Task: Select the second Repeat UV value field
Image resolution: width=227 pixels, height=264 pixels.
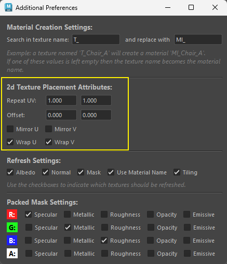Action: click(96, 100)
